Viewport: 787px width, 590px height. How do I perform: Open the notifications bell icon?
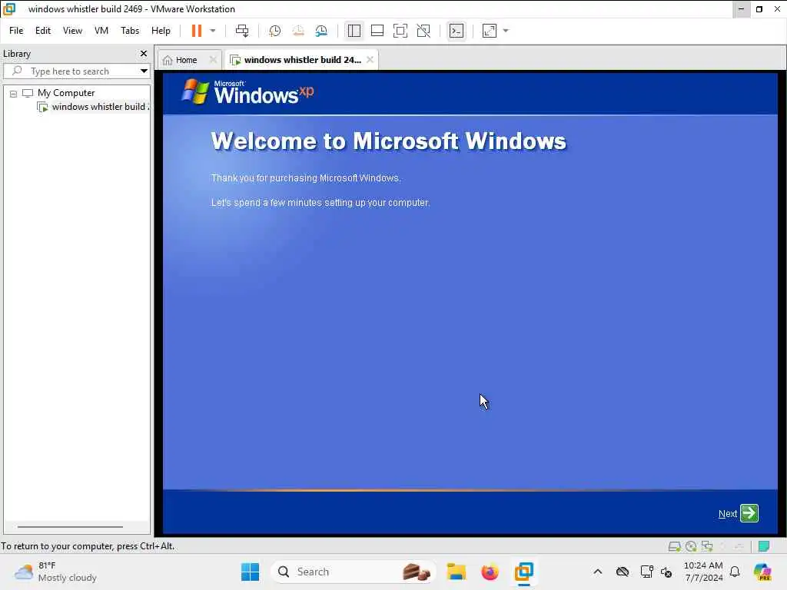[x=735, y=572]
